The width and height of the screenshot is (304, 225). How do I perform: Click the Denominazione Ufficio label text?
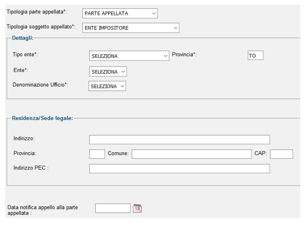tap(40, 85)
